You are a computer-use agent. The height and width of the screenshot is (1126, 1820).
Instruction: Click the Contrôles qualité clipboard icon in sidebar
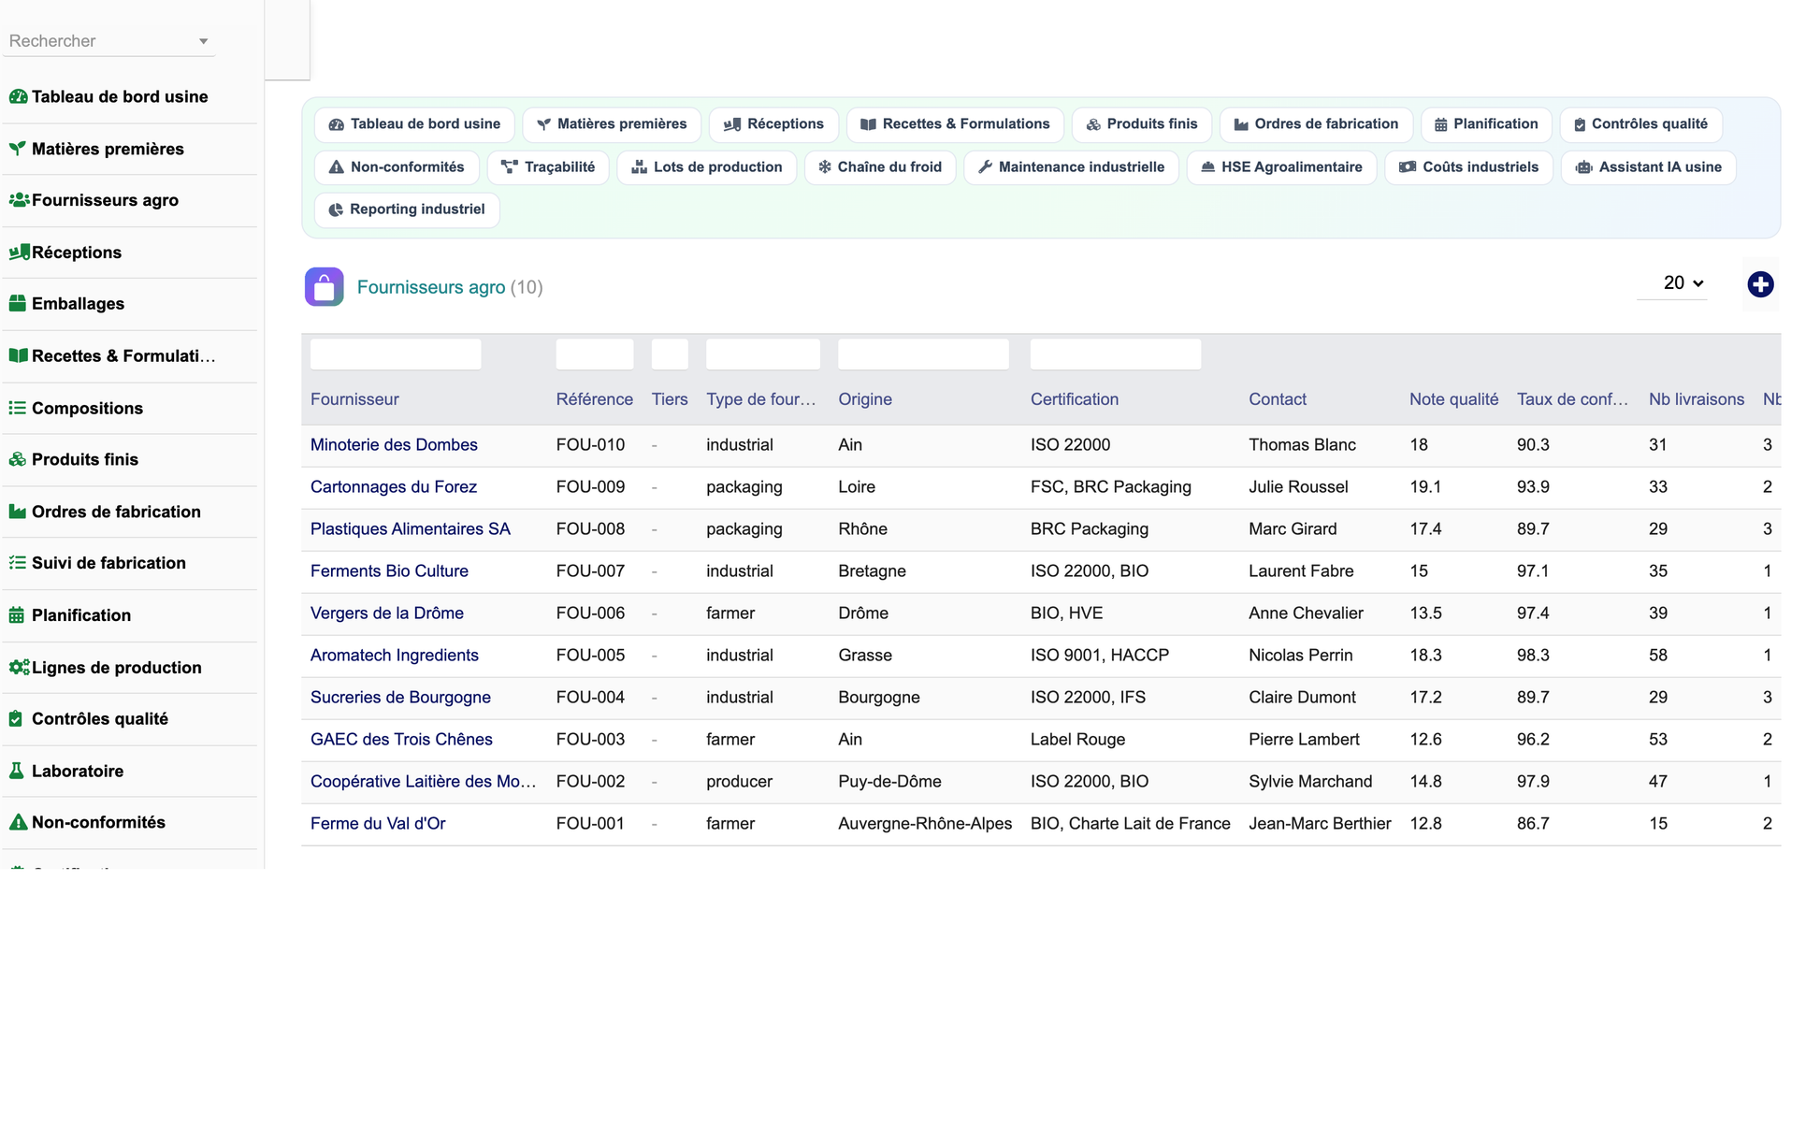(x=16, y=719)
